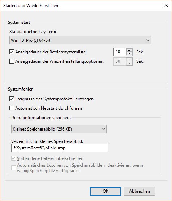The image size is (172, 201).
Task: Click up arrow of Wiederherstellungsoptionen spinner
Action: (129, 60)
